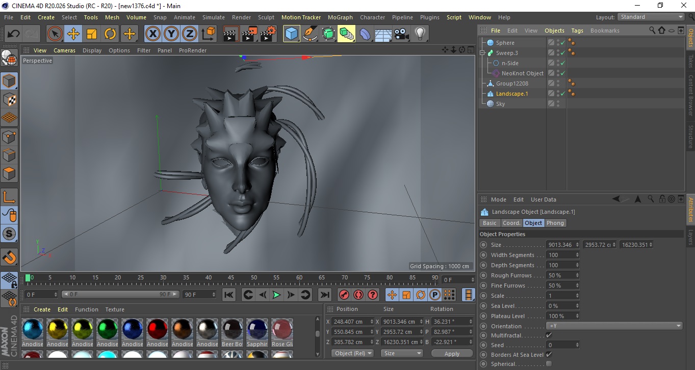The width and height of the screenshot is (695, 370).
Task: Open the MoGraph menu
Action: tap(340, 17)
